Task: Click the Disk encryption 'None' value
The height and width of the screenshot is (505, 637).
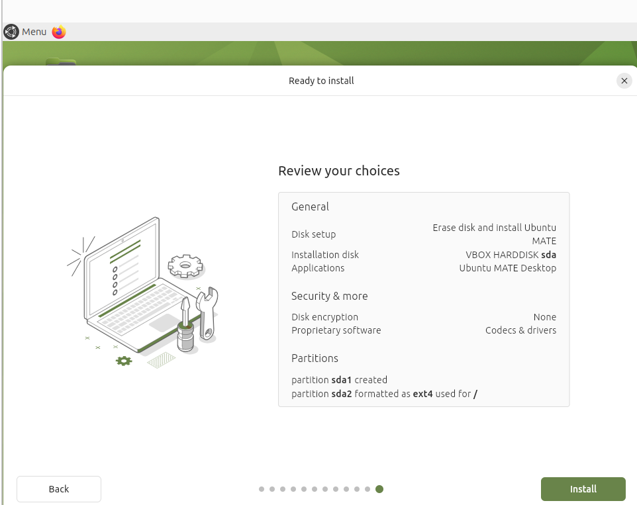Action: pyautogui.click(x=545, y=317)
